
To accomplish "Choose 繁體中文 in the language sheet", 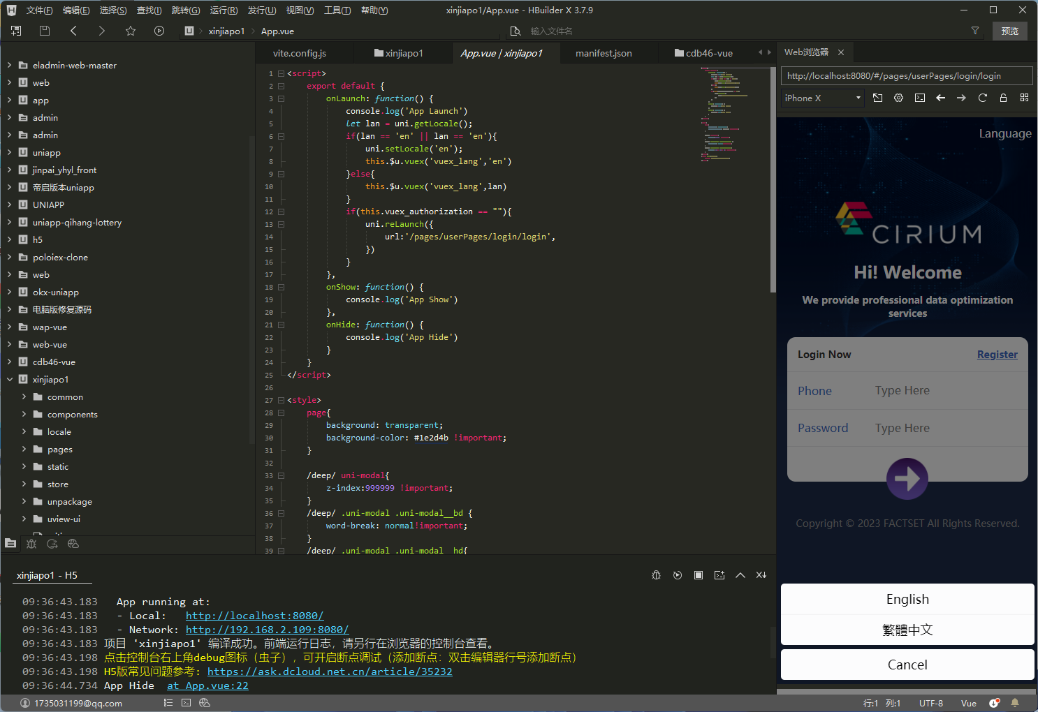I will pos(907,630).
